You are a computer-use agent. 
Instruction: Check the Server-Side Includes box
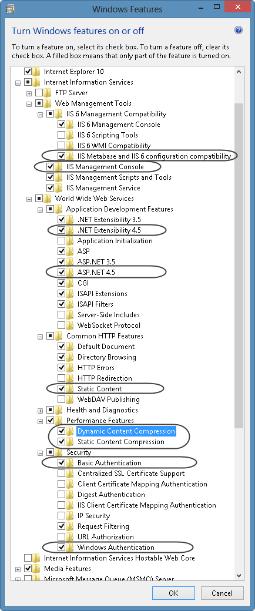61,314
